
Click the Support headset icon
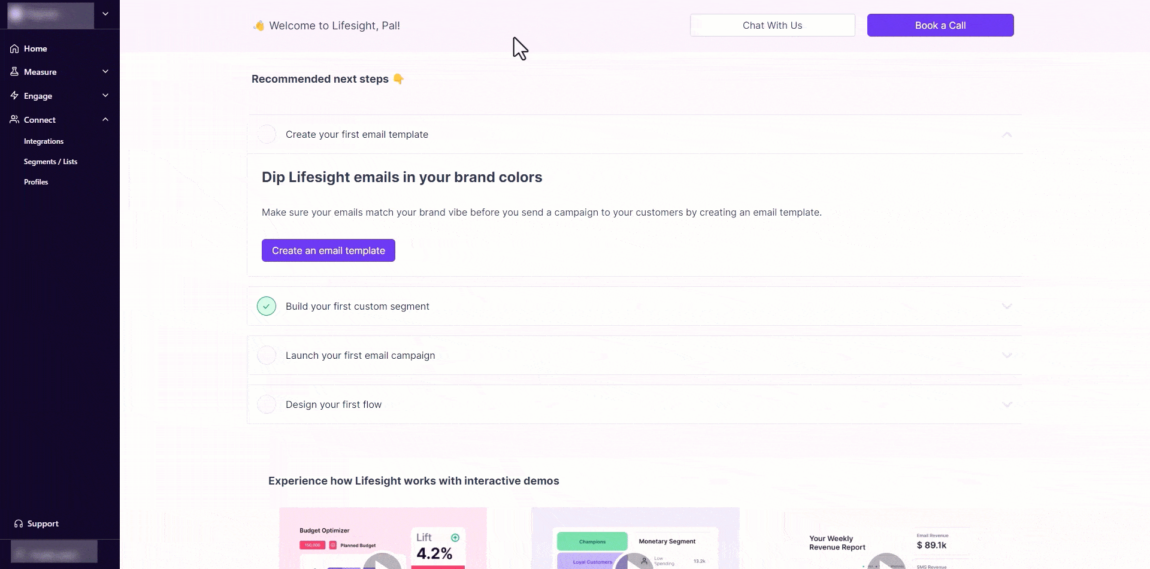click(19, 523)
